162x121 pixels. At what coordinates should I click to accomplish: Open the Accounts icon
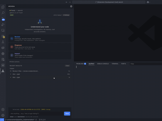pyautogui.click(x=3, y=110)
